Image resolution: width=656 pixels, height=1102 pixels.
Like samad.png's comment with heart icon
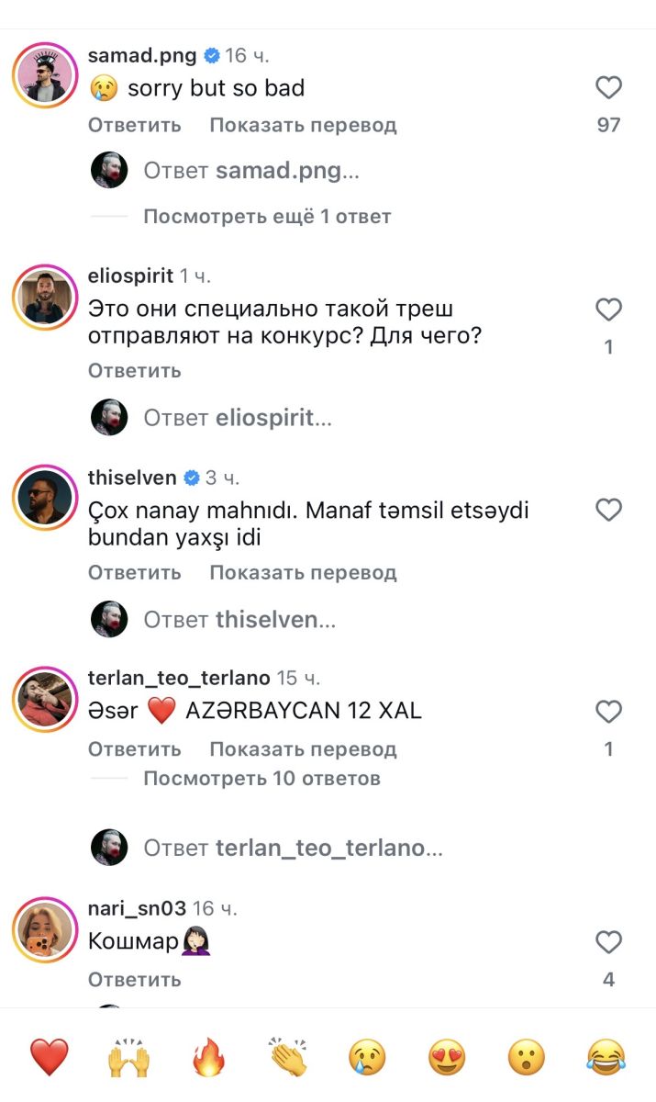click(x=609, y=88)
